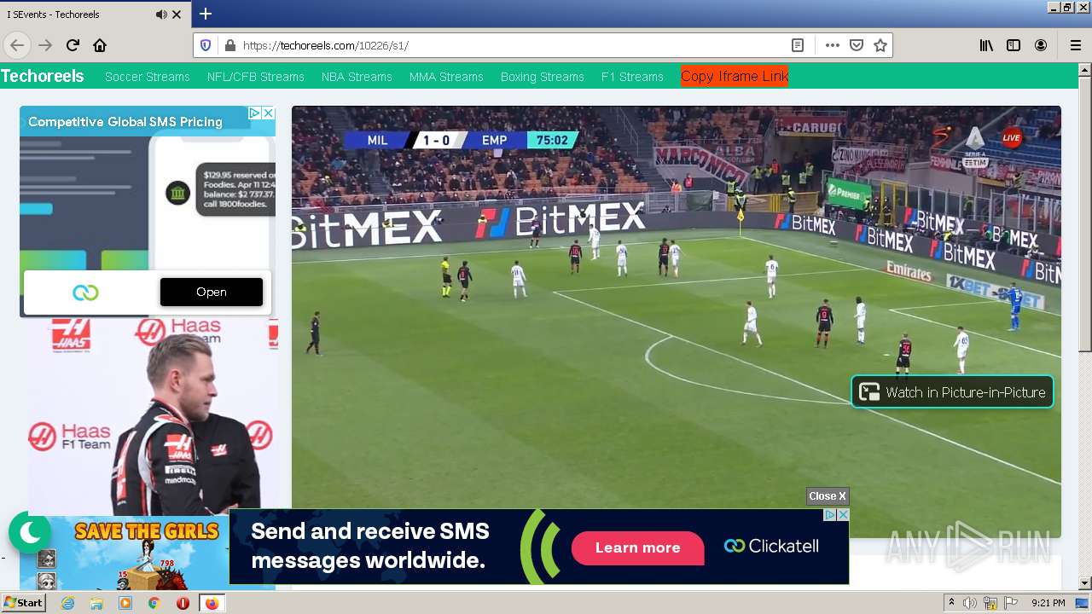Open the Save The Girls game ad
Viewport: 1092px width, 614px height.
coord(125,553)
